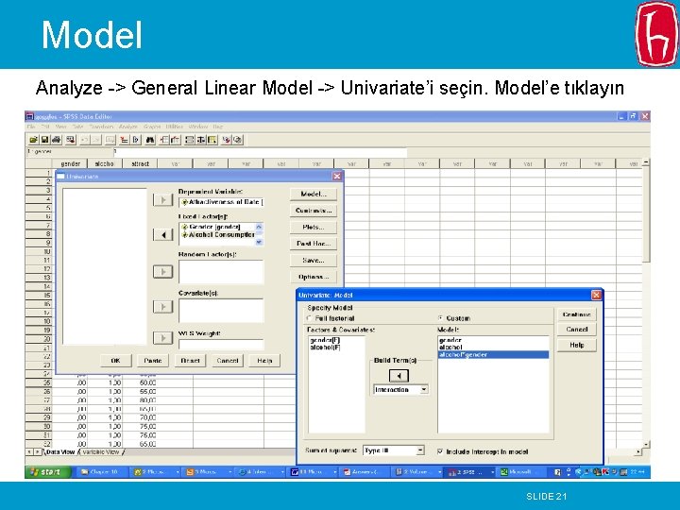680x510 pixels.
Task: Open the Dialog Recall toolbar icon
Action: click(x=71, y=140)
